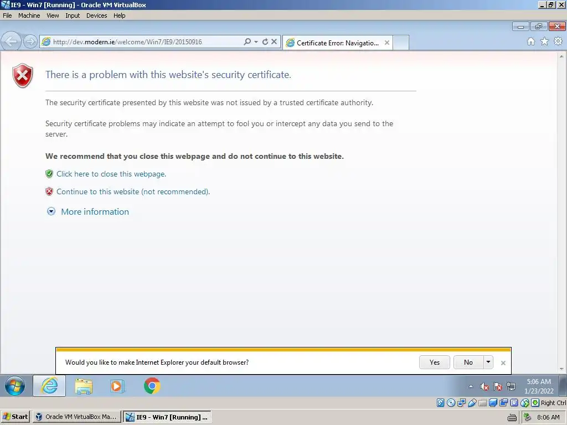Click the CPU virtualization indicator icon
The height and width of the screenshot is (425, 567).
click(514, 403)
